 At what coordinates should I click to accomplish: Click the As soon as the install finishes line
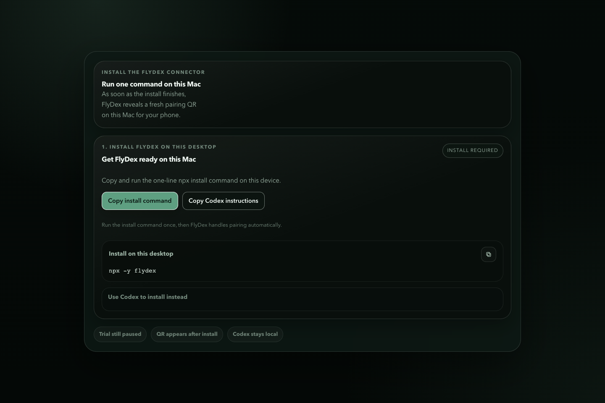[x=144, y=94]
